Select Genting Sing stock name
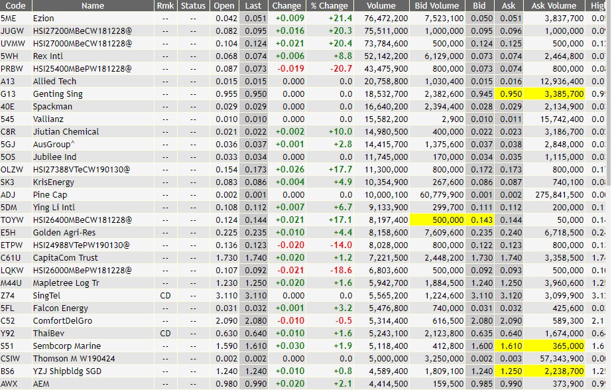612x390 pixels. (58, 94)
